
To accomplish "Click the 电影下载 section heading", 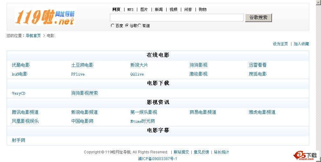I will pyautogui.click(x=158, y=83).
